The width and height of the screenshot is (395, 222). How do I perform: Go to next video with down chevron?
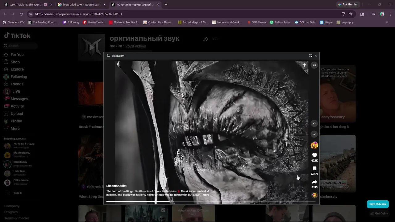[314, 134]
